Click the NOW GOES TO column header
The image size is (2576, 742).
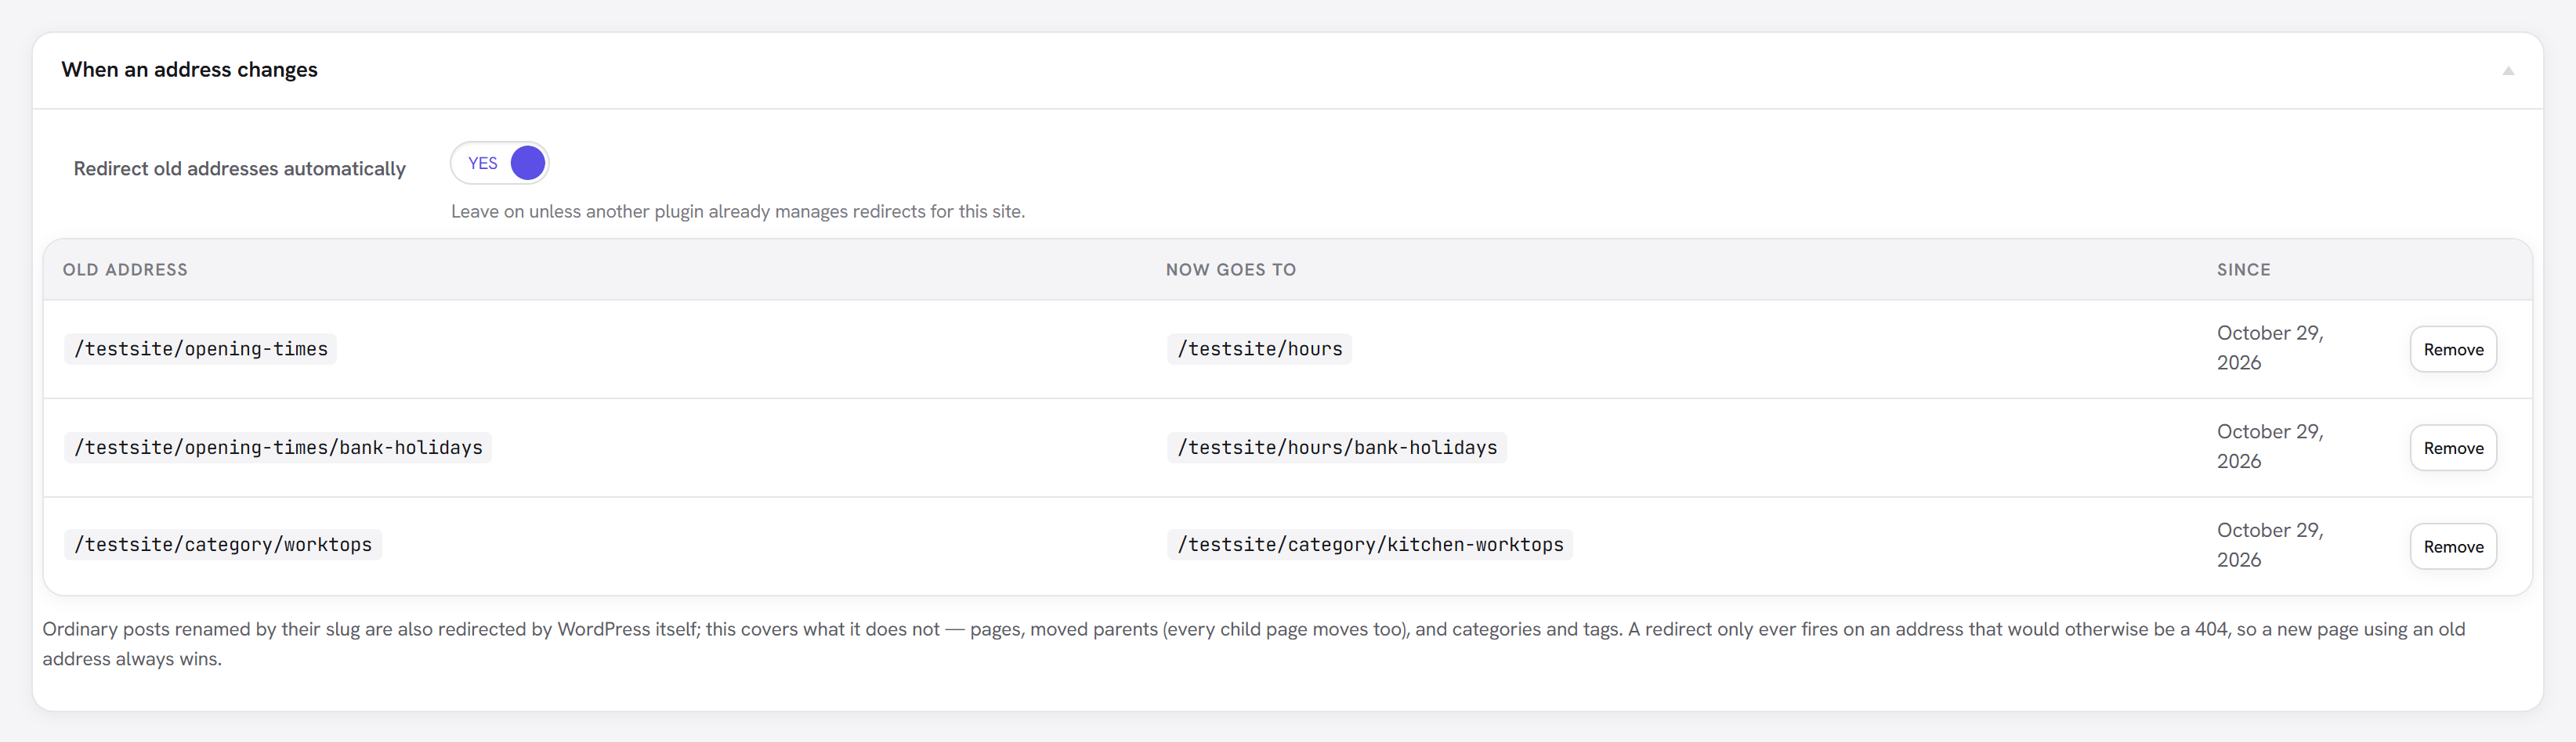1231,269
